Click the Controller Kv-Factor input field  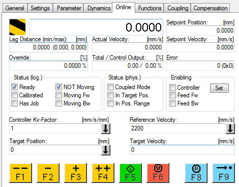55,128
